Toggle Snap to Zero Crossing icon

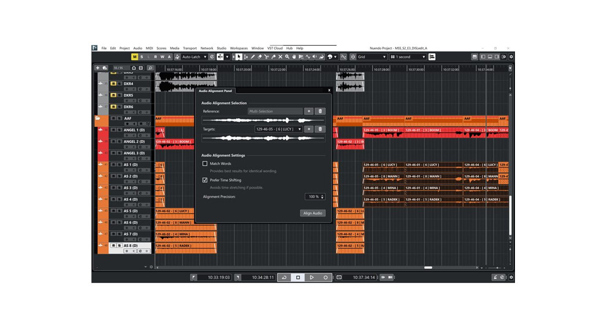pyautogui.click(x=343, y=57)
